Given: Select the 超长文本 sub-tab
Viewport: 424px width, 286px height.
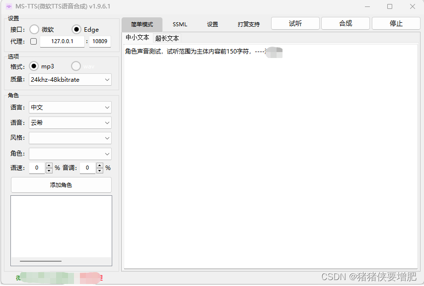Looking at the screenshot, I should 167,38.
